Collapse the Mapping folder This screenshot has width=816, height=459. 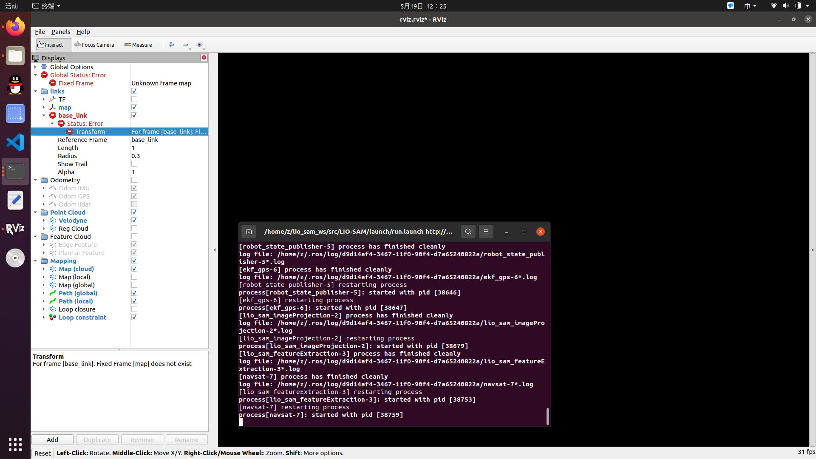35,261
